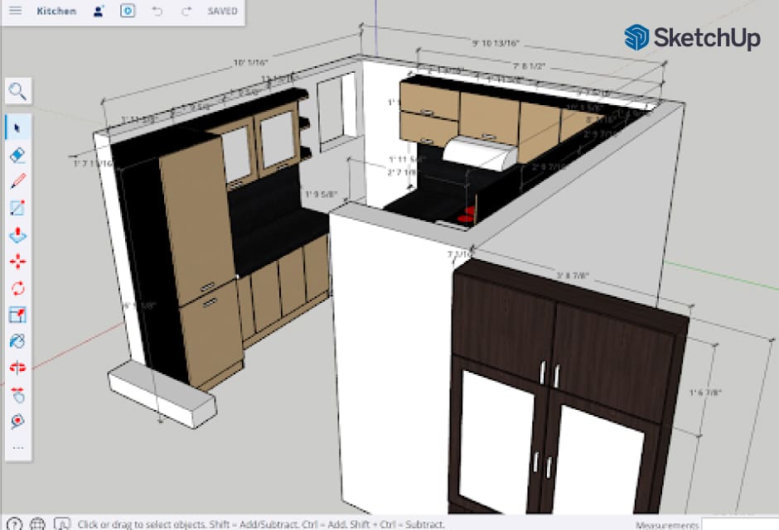
Task: Open the Search tool magnifier
Action: [18, 91]
